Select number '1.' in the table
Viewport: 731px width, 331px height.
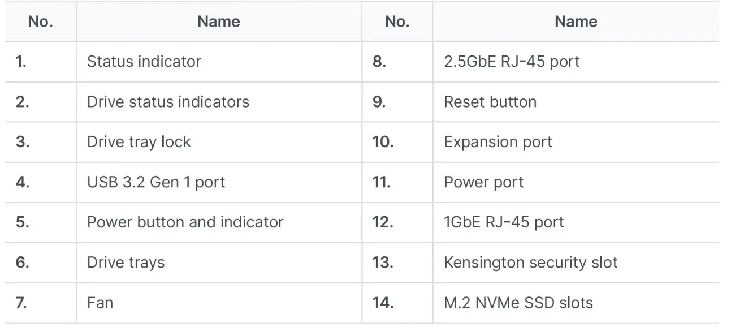21,61
